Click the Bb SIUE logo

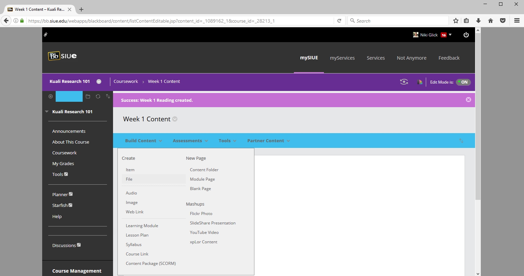(62, 56)
